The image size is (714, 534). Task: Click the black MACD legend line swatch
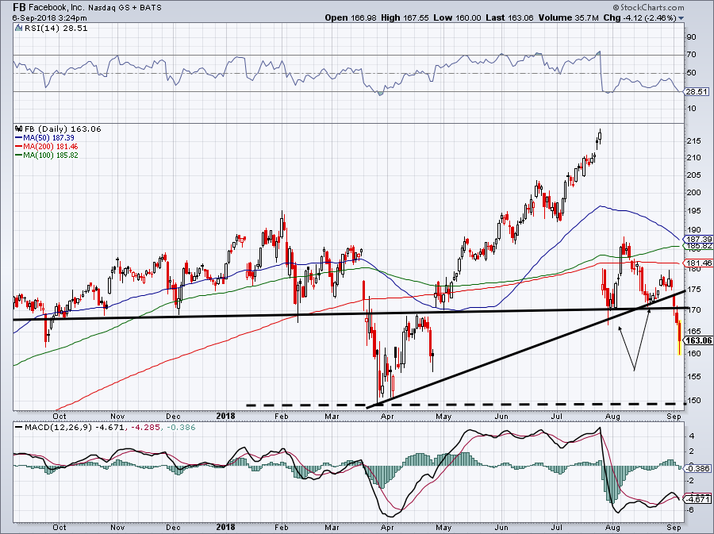click(19, 428)
